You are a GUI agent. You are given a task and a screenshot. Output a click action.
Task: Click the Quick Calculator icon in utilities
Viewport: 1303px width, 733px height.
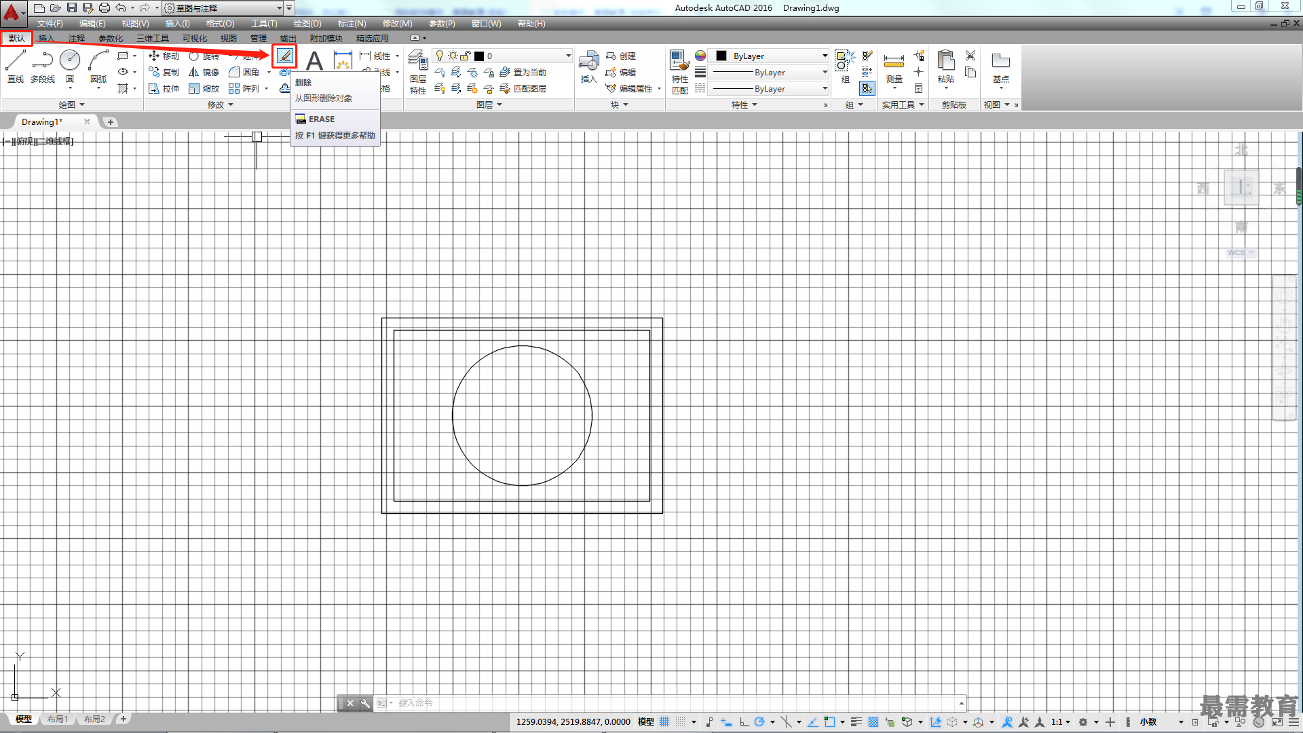918,88
